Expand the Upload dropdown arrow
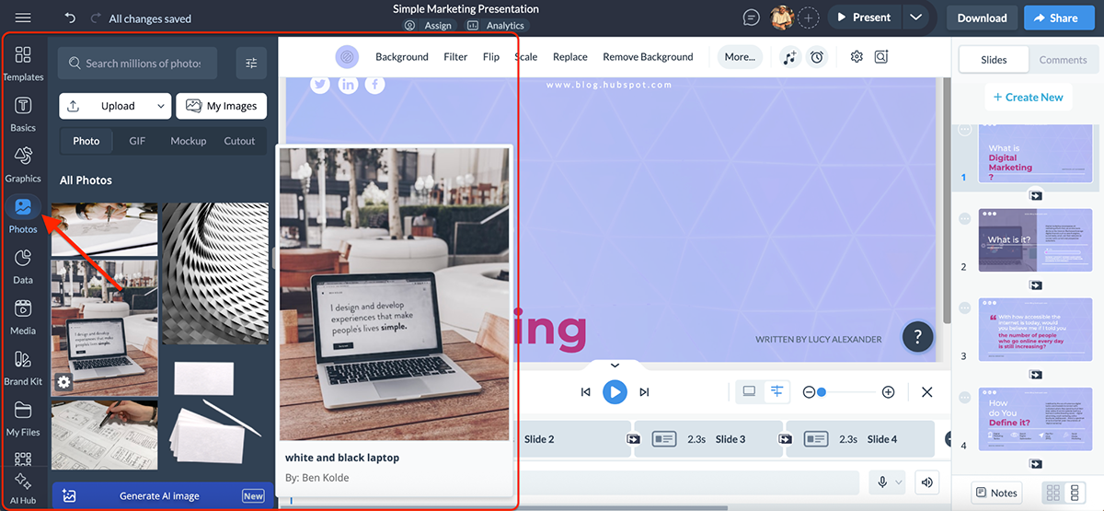 pos(161,106)
